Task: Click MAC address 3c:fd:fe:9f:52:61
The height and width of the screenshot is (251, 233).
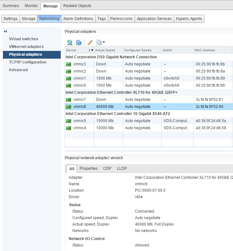Action: point(209,100)
